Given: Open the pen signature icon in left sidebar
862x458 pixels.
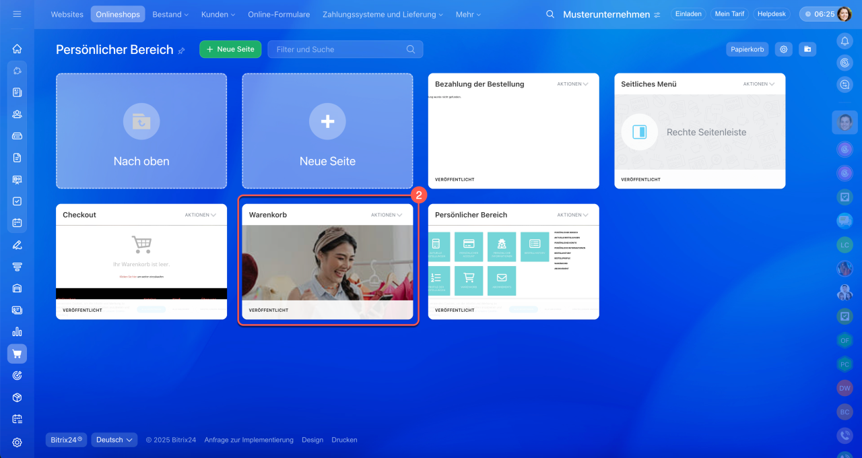Looking at the screenshot, I should coord(17,244).
